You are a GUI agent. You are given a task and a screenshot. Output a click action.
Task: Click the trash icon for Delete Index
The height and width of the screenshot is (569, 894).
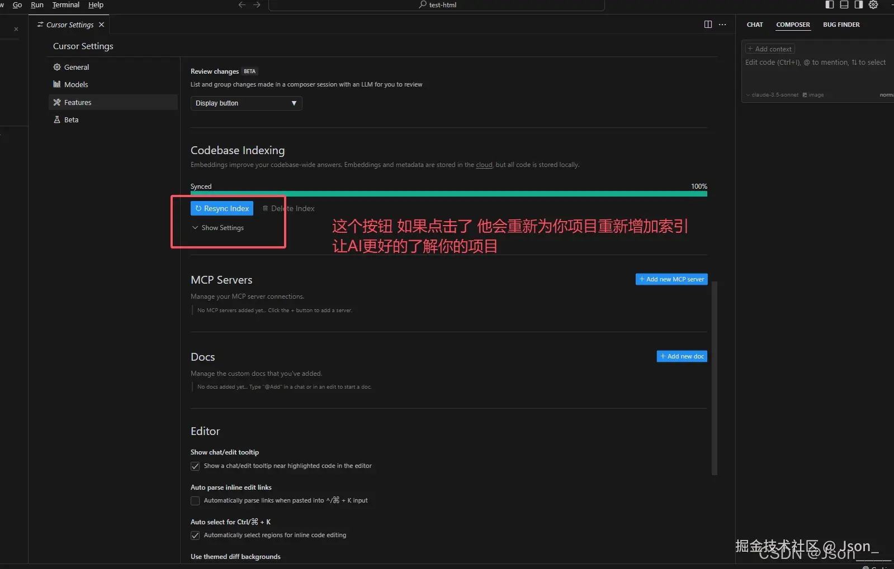[265, 208]
